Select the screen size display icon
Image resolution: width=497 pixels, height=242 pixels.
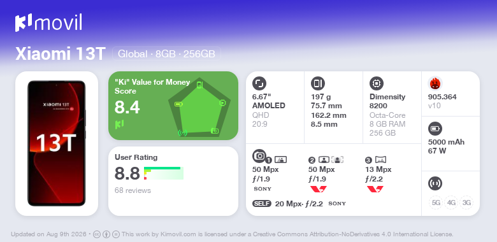point(259,83)
